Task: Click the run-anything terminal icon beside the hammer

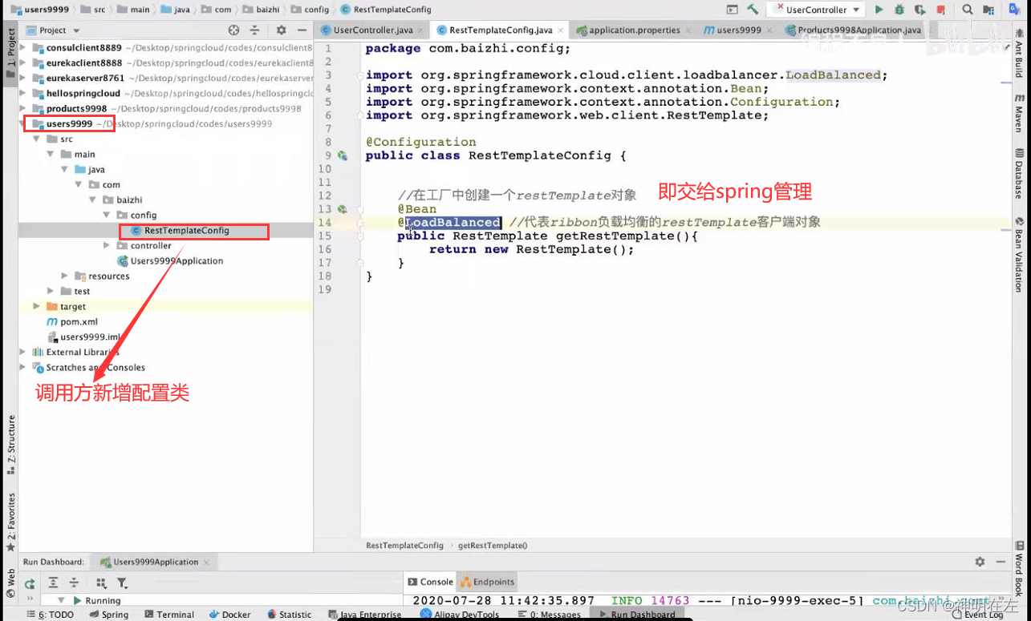Action: click(x=732, y=10)
